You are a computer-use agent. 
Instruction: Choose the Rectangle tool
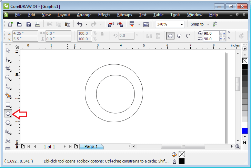tap(8, 104)
